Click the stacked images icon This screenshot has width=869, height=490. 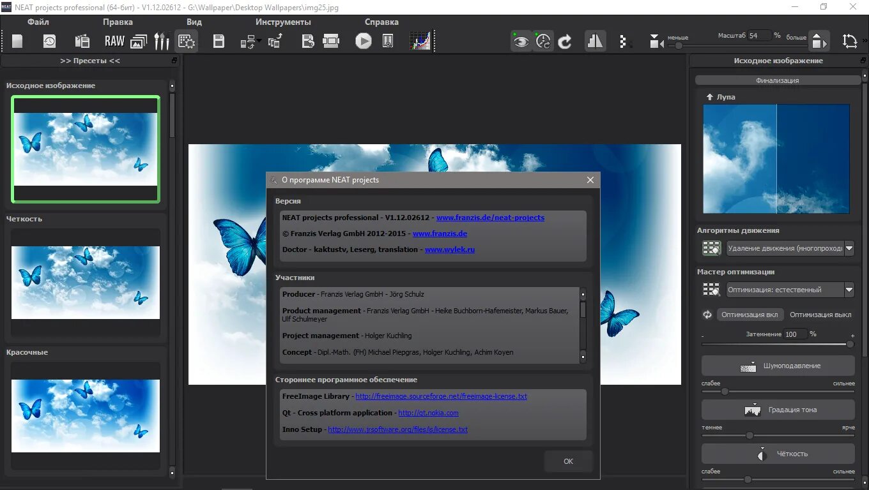tap(139, 41)
